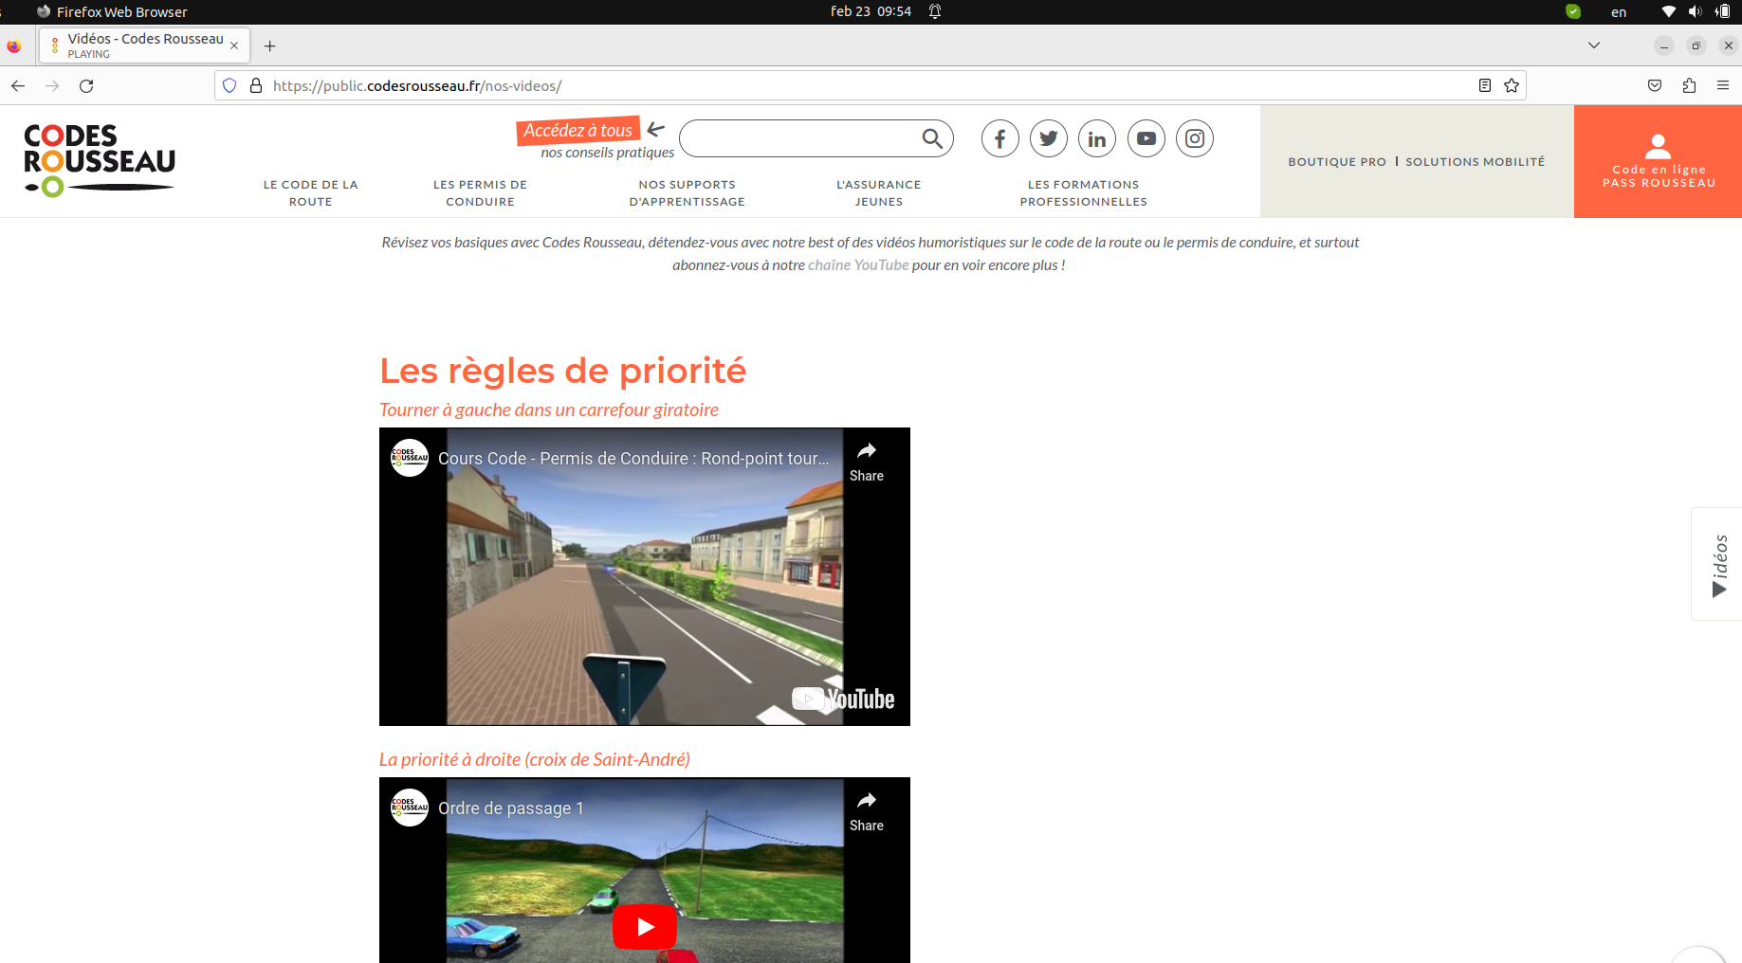1742x963 pixels.
Task: Open the Firefox application menu
Action: (x=1725, y=85)
